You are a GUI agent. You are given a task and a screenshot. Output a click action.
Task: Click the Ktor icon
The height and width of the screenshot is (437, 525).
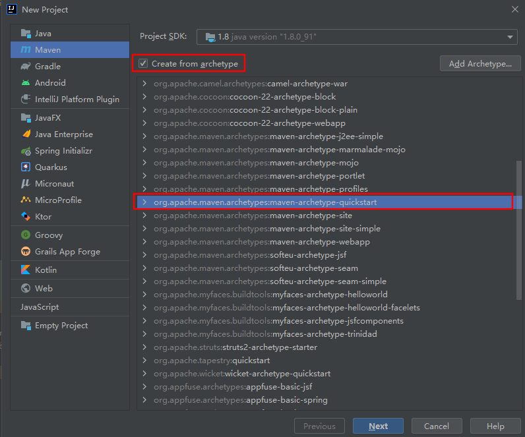(26, 216)
